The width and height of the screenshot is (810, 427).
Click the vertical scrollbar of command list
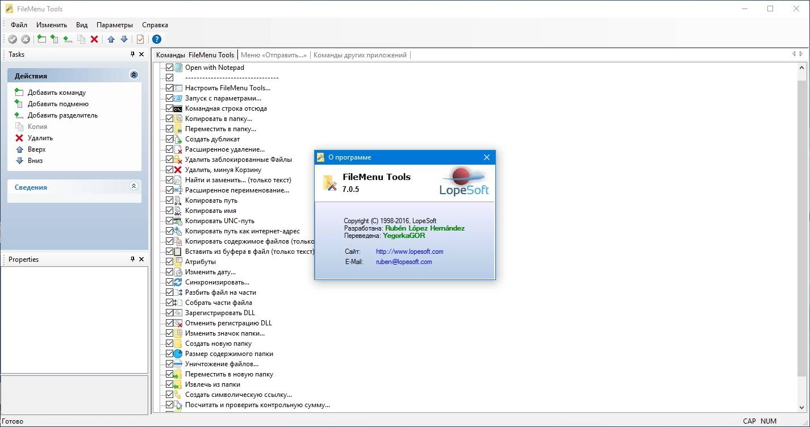(801, 227)
